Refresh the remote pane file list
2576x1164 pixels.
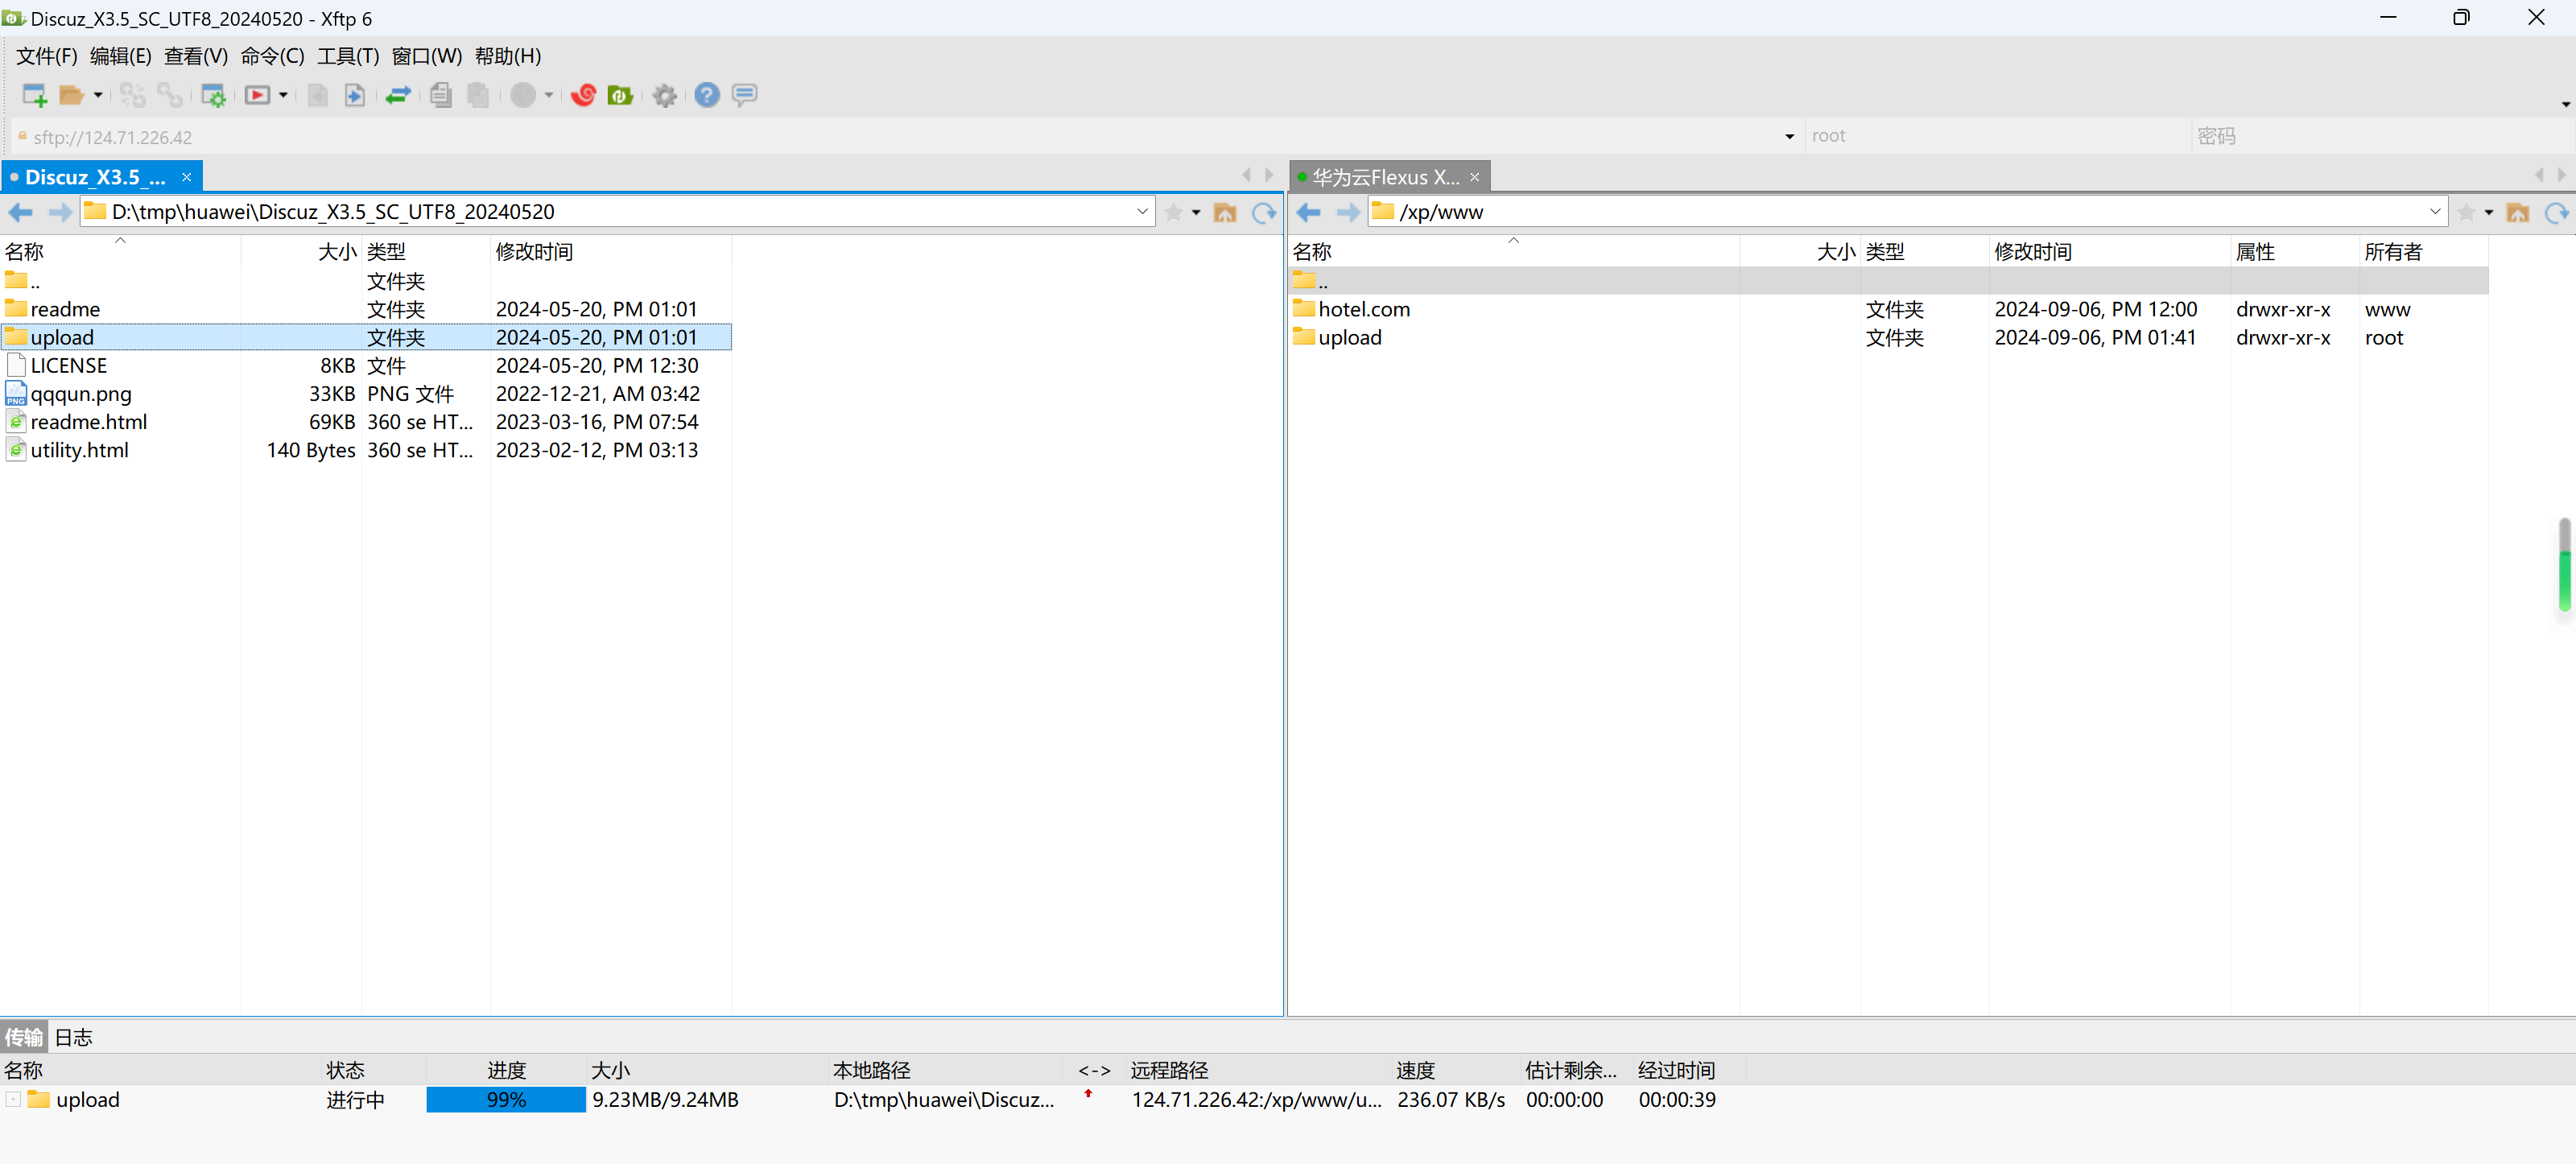2557,212
